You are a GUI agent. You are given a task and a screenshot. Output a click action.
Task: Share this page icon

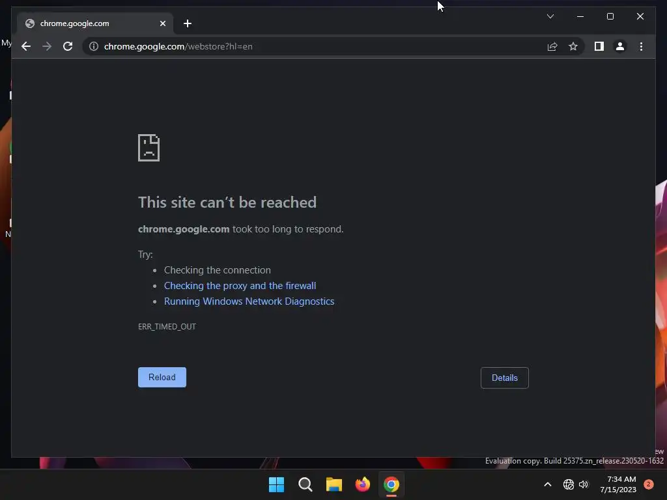552,46
